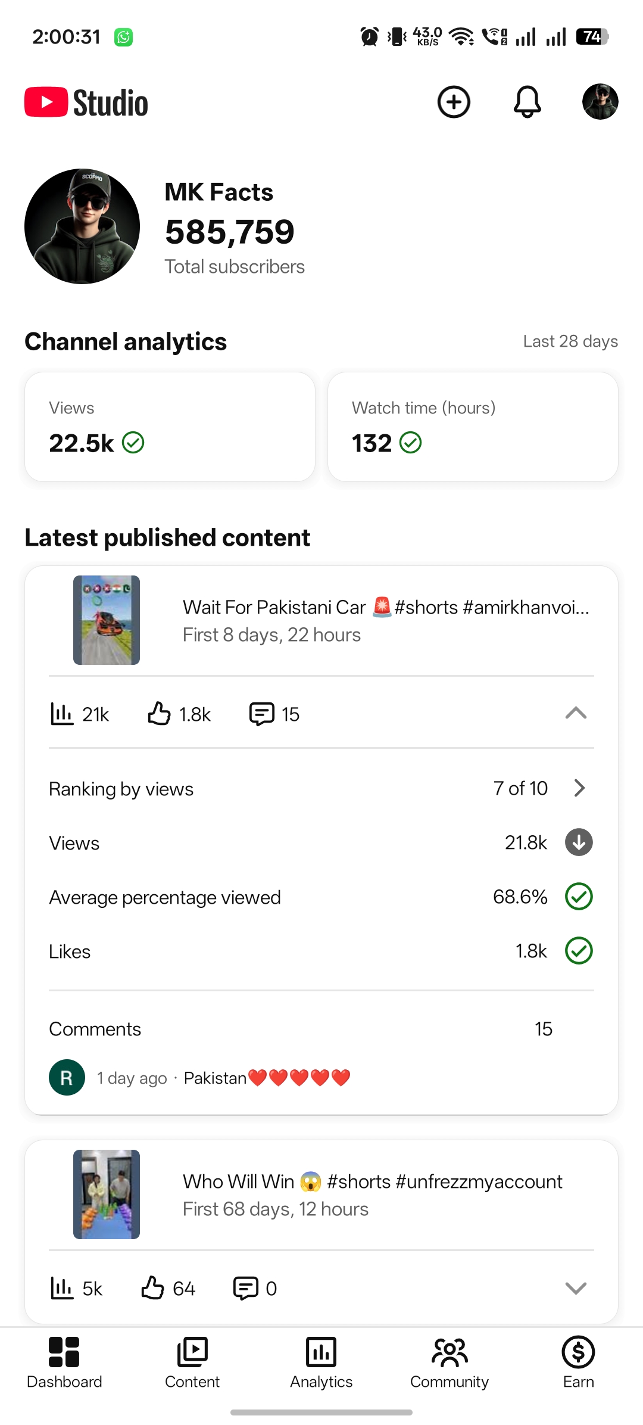Open views chart icon for Pakistani Car video
643x1425 pixels.
pos(62,714)
